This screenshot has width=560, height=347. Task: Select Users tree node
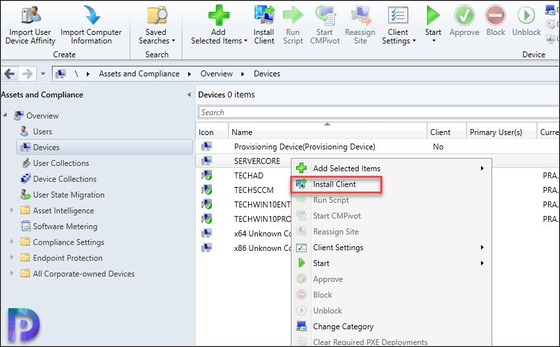(43, 132)
